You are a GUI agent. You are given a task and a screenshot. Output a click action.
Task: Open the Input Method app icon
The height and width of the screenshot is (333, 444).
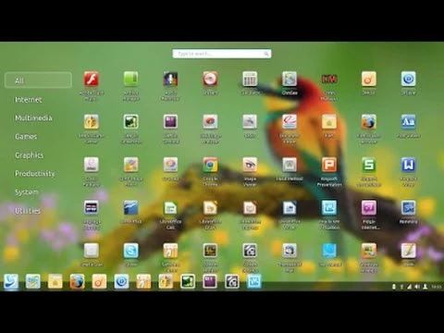[x=290, y=165]
